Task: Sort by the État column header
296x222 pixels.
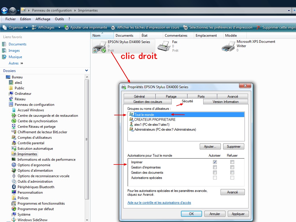Action: pos(151,36)
